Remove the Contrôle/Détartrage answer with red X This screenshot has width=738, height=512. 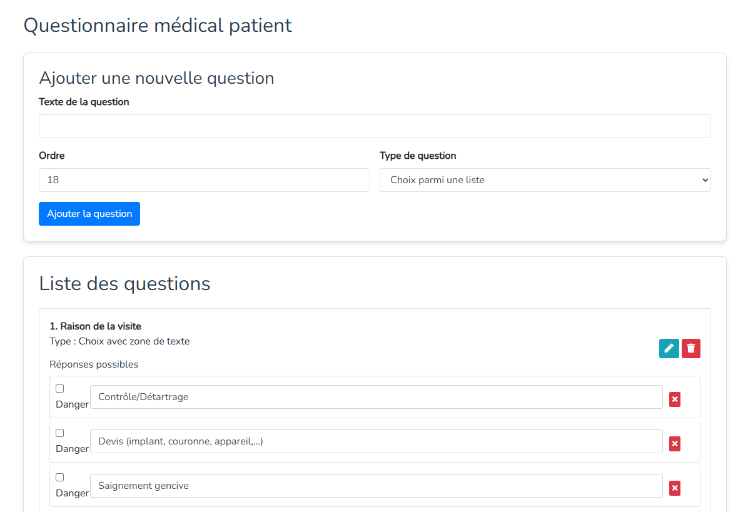tap(675, 399)
